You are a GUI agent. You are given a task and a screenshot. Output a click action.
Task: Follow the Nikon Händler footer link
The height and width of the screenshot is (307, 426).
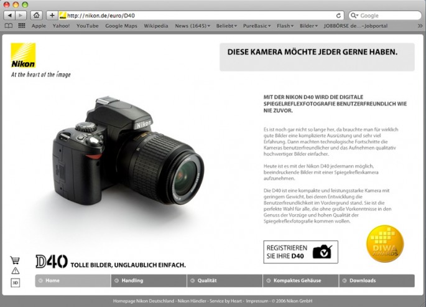pos(192,301)
